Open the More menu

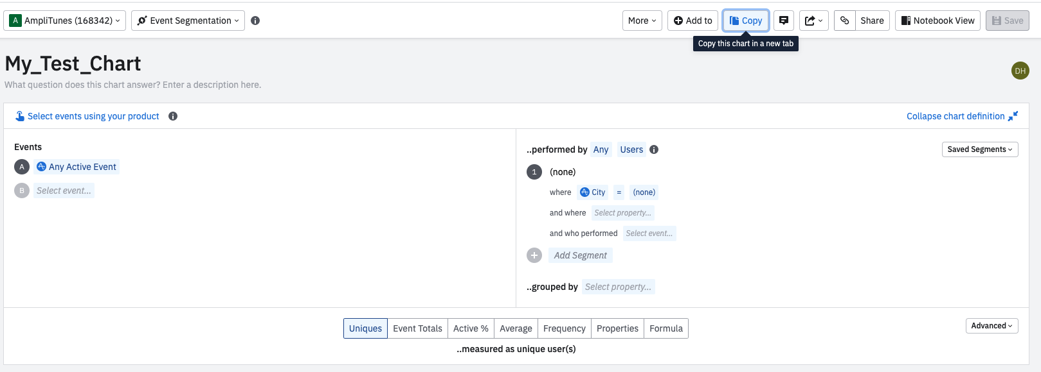642,21
